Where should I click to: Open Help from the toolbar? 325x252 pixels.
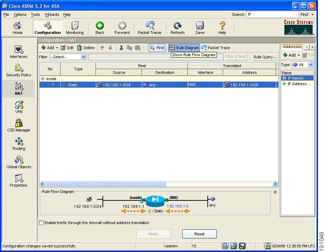222,28
